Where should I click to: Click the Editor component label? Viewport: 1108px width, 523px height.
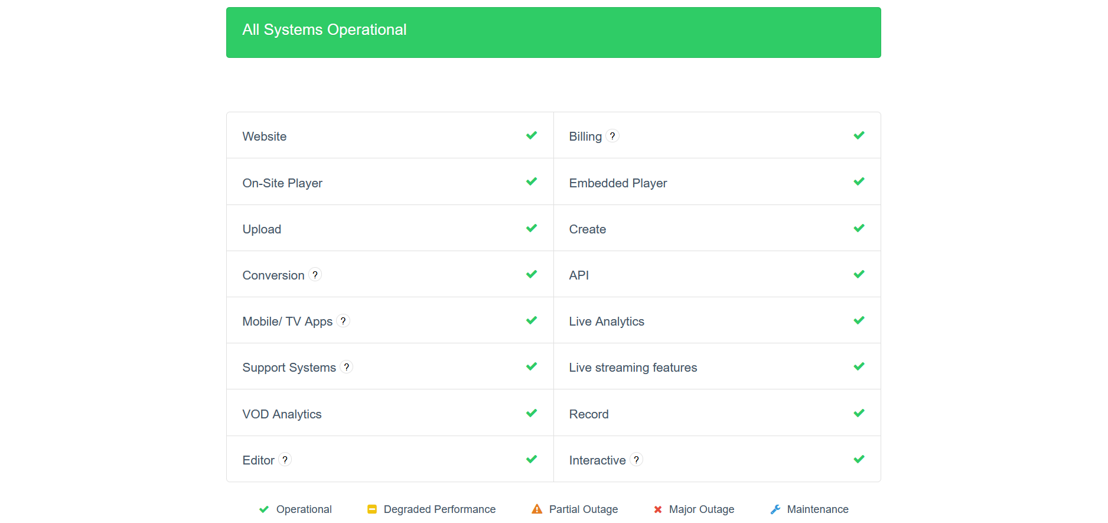pos(259,460)
